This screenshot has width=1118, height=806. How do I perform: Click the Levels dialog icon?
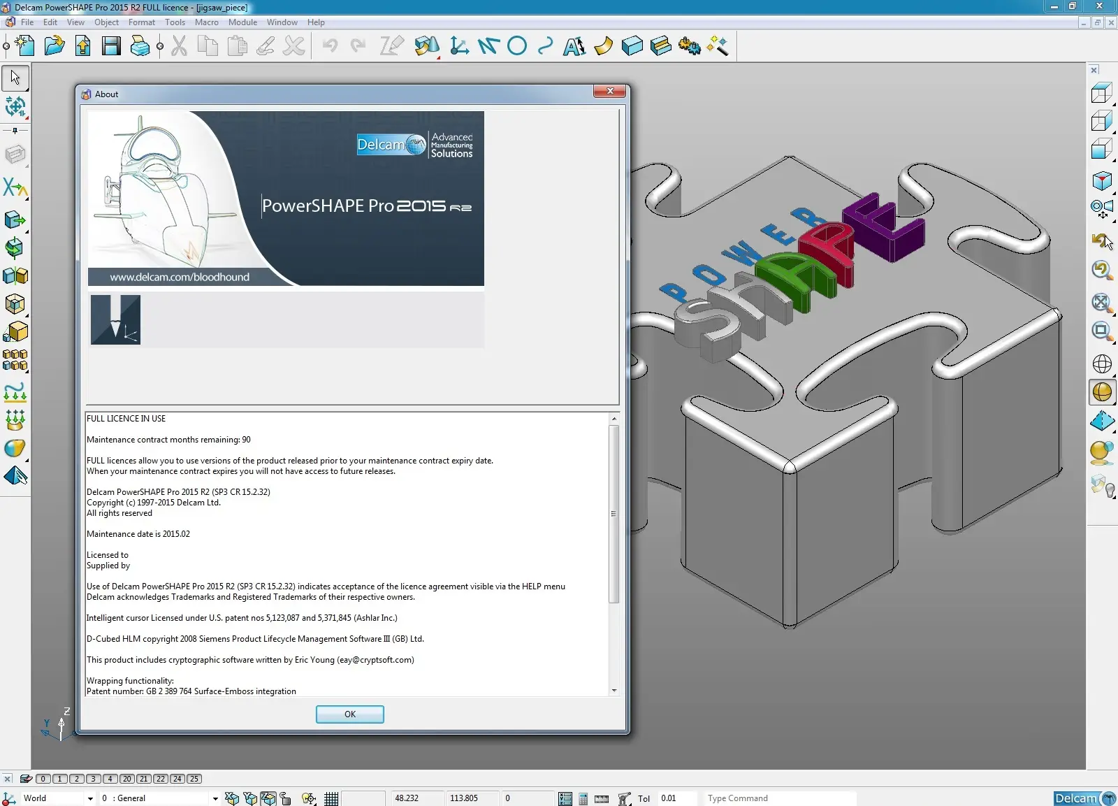(26, 779)
